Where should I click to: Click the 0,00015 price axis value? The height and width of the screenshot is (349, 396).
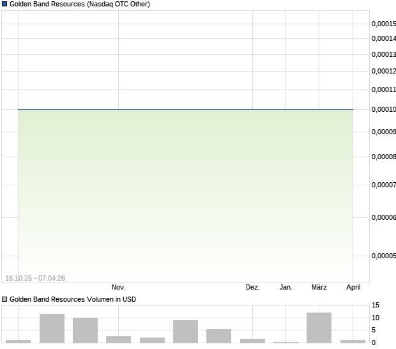pos(384,24)
